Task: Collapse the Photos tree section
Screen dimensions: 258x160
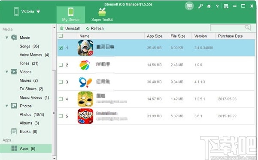Action: pos(7,106)
